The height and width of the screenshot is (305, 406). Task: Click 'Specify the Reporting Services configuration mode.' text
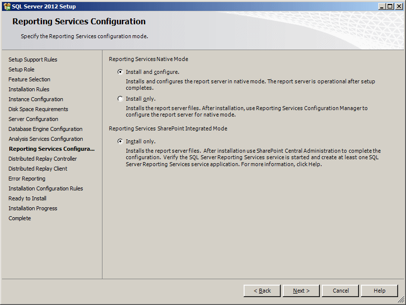pos(84,36)
